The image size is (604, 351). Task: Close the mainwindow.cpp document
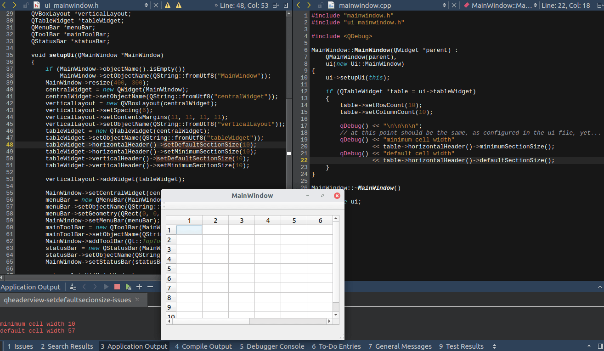click(454, 5)
